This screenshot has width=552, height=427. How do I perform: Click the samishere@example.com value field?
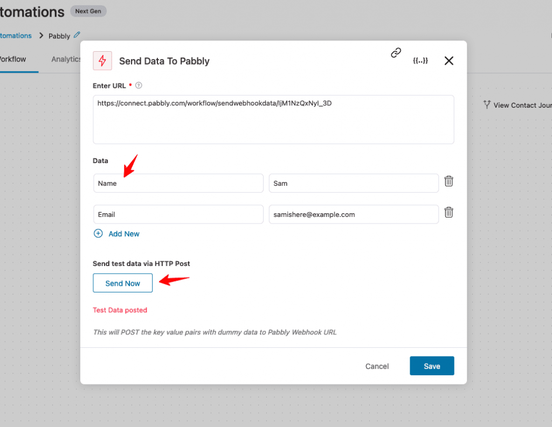pos(354,214)
